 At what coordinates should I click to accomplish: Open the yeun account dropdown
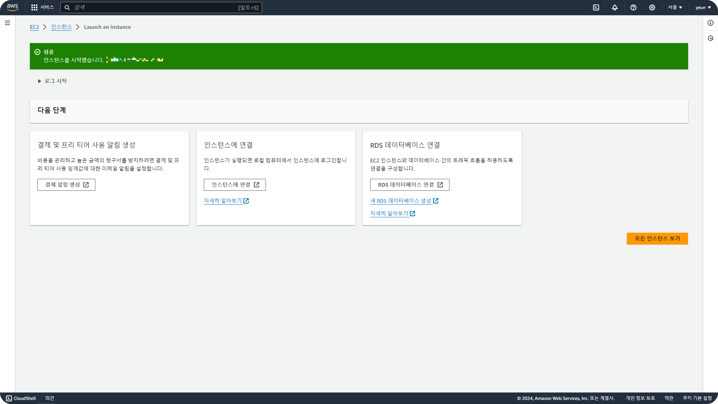coord(703,7)
